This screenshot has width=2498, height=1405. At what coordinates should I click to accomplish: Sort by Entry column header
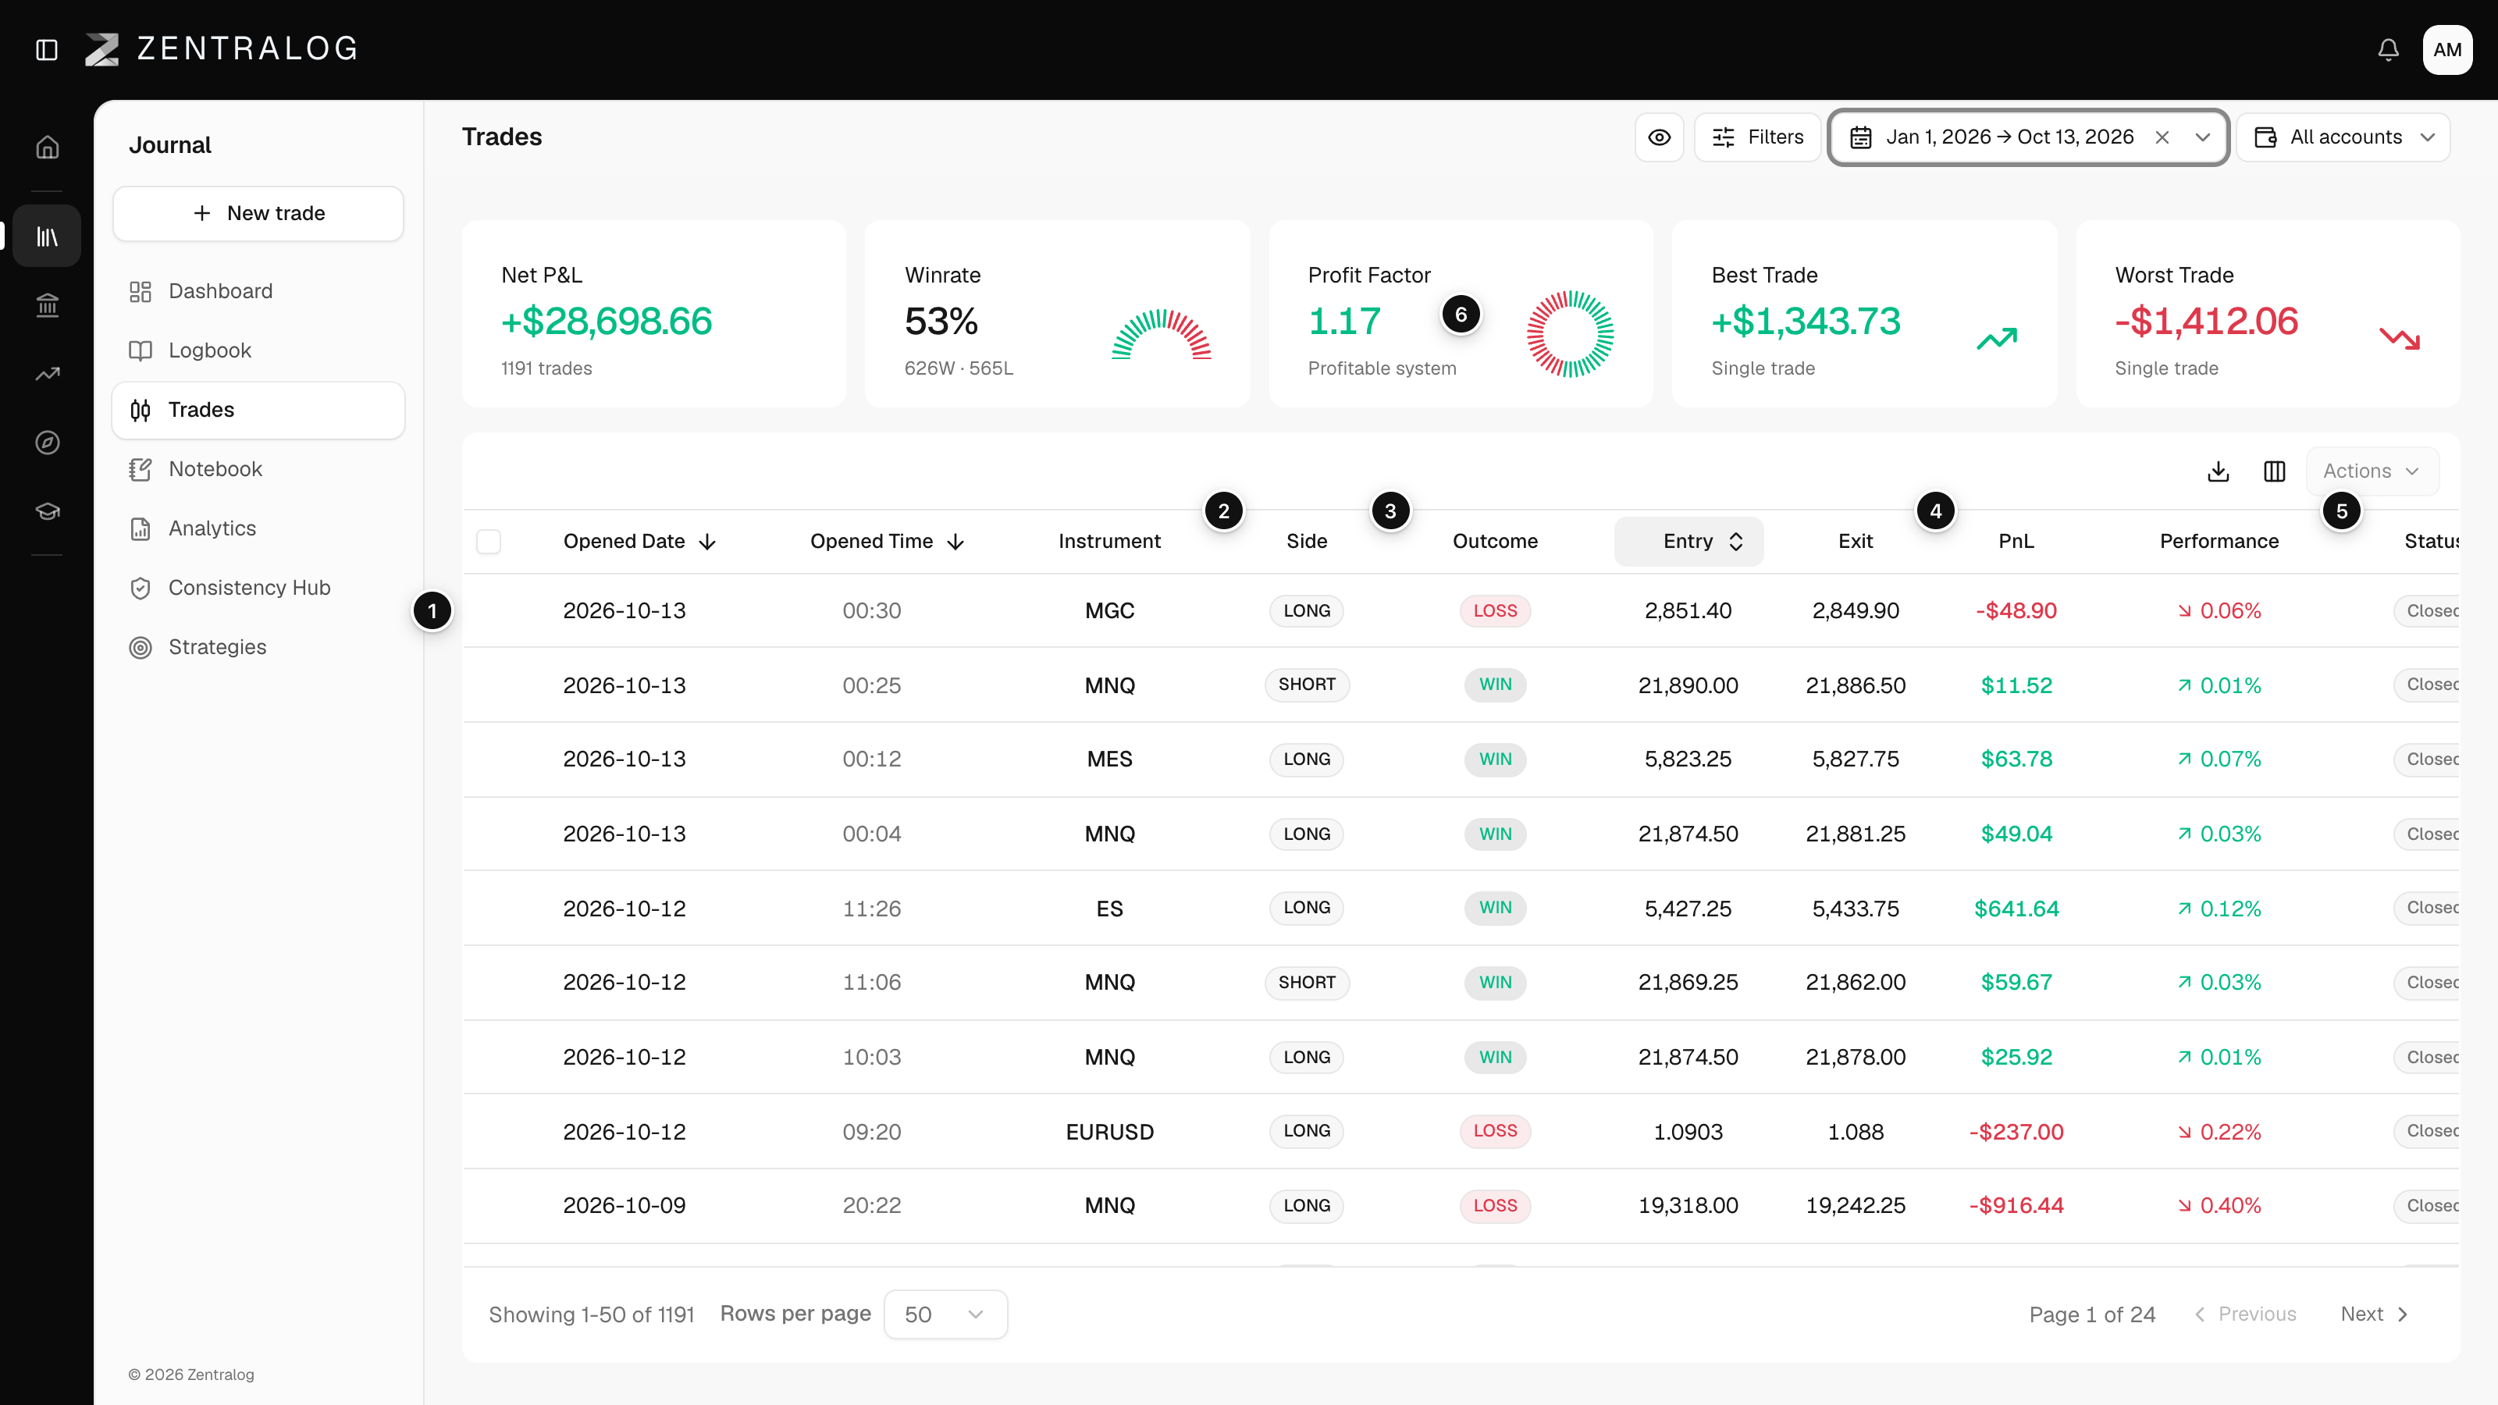coord(1688,541)
